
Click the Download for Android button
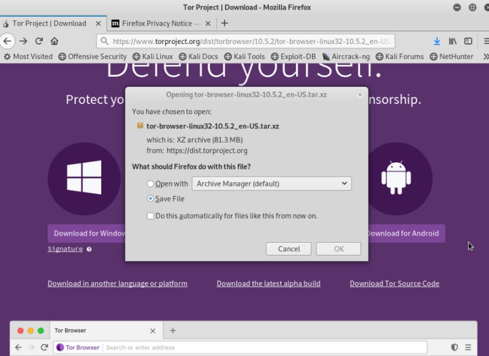pyautogui.click(x=407, y=233)
